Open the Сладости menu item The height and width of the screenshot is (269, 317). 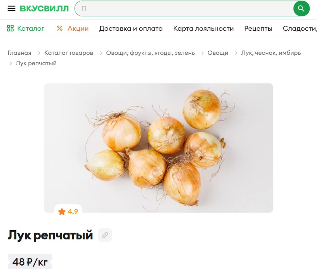tap(300, 28)
